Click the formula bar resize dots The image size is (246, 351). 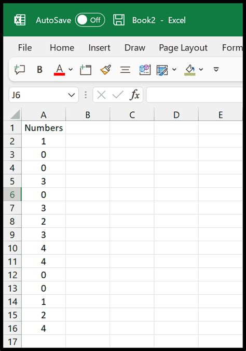click(x=86, y=95)
